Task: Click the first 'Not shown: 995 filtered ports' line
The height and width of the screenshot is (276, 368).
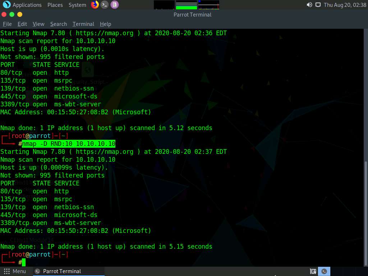Action: click(52, 57)
